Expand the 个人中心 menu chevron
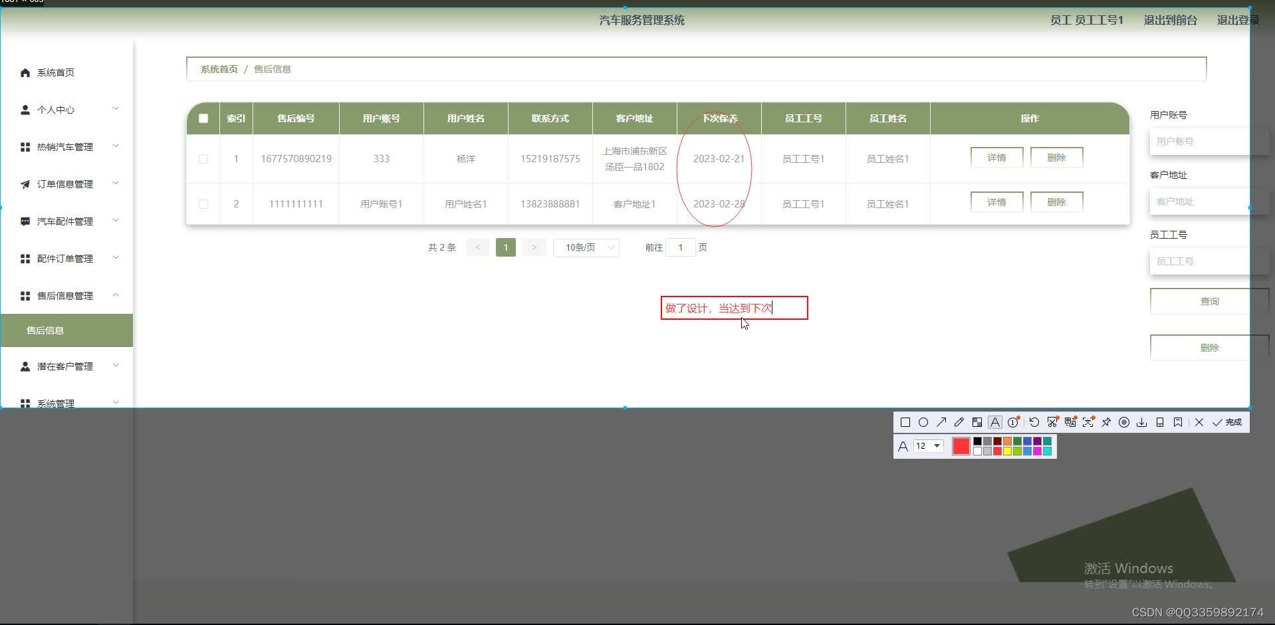 [116, 109]
